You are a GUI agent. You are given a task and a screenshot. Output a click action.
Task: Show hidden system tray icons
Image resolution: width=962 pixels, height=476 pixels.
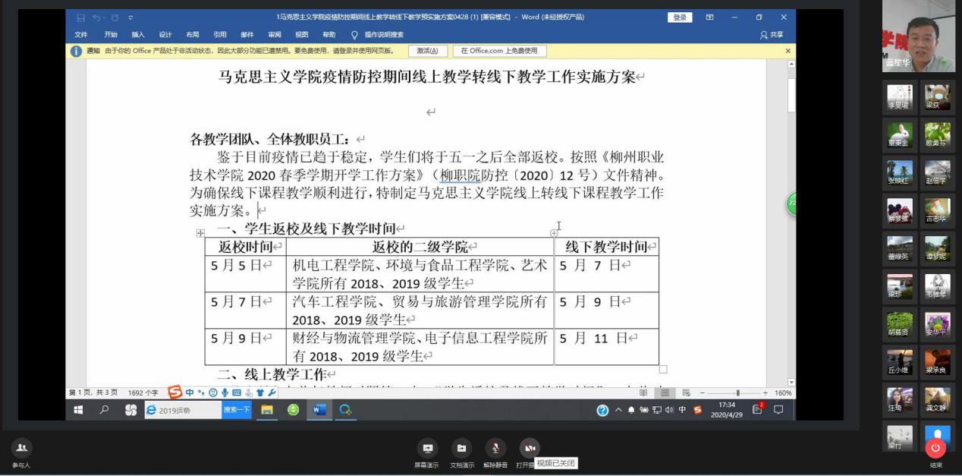coord(618,410)
